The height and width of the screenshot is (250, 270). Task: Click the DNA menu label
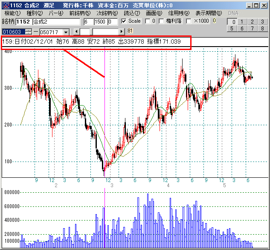coord(233,13)
